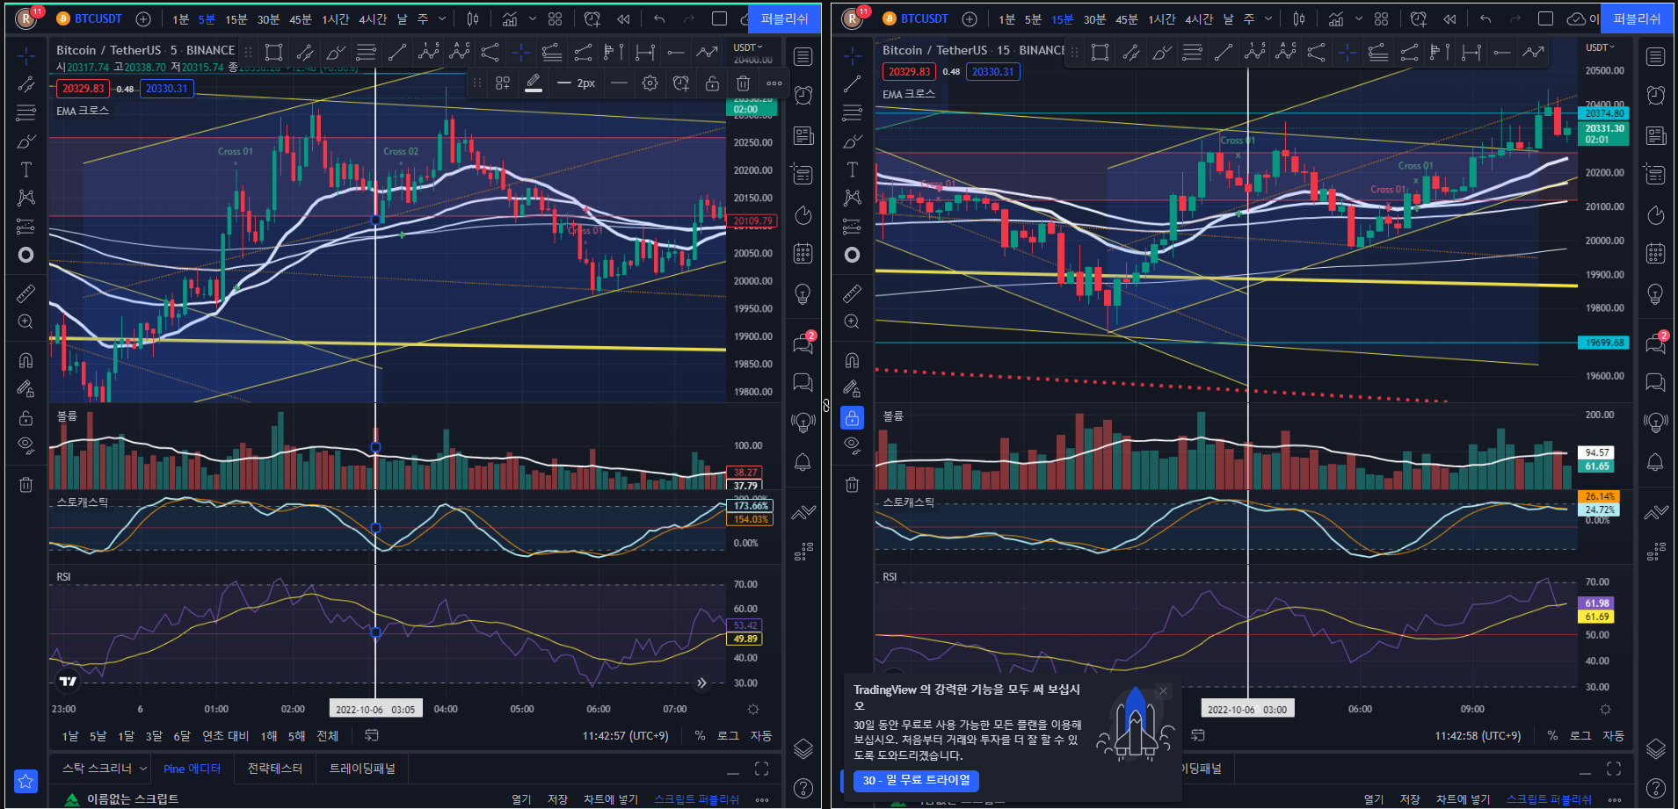Viewport: 1678px width, 809px height.
Task: Open object tree layers icon in right window
Action: [x=1655, y=748]
